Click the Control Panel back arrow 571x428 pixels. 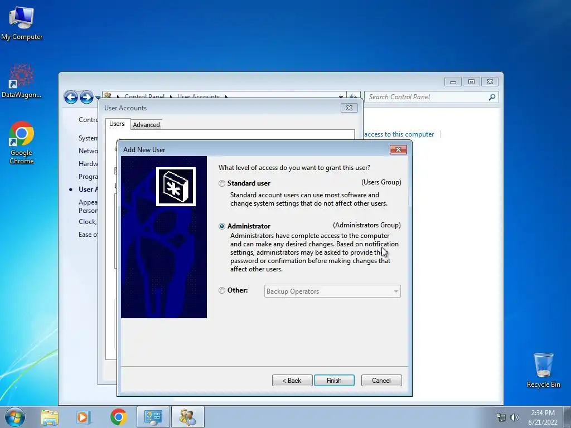click(71, 97)
